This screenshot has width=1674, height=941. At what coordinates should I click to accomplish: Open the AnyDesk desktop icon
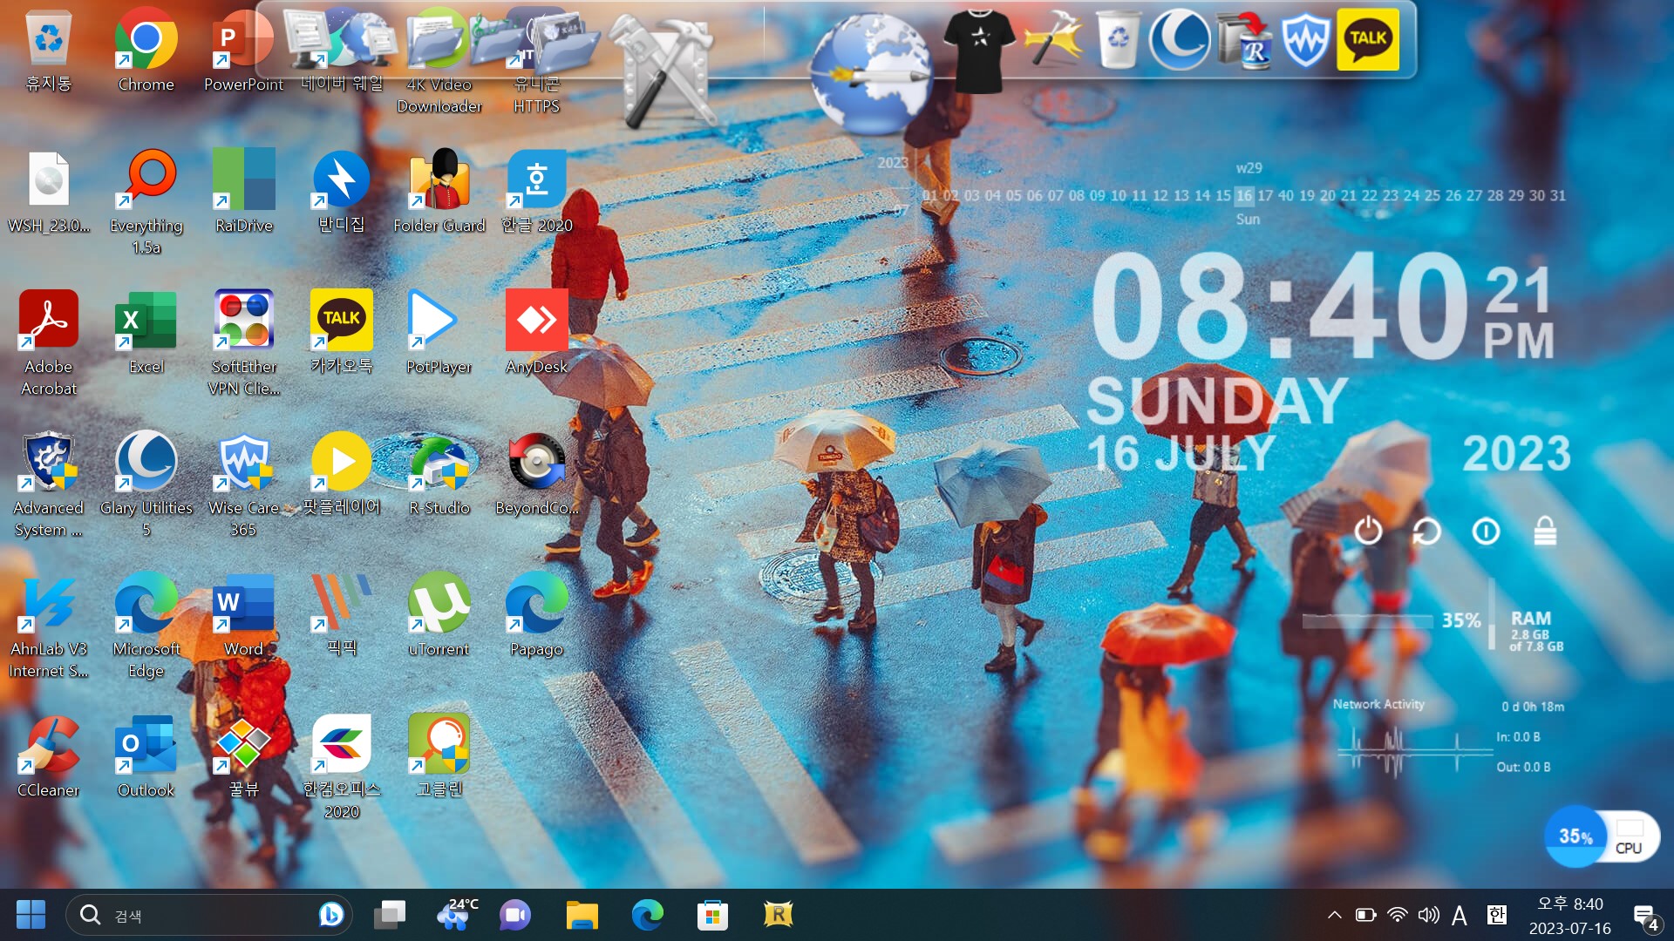point(536,333)
